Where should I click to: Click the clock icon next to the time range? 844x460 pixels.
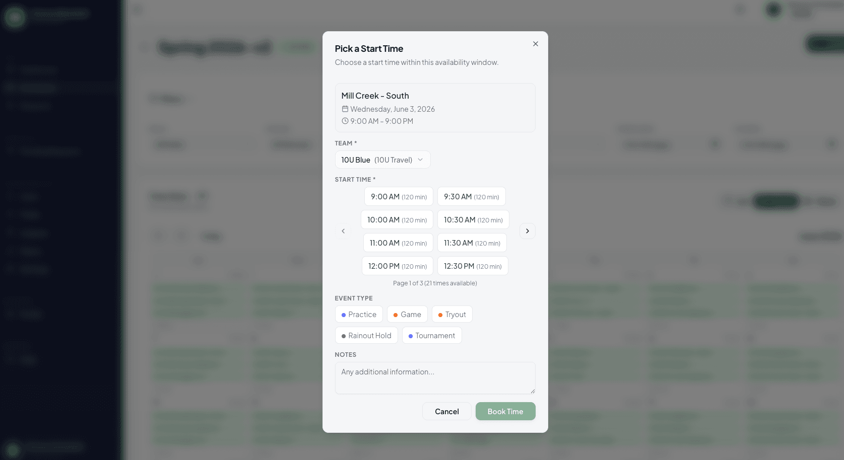click(x=345, y=121)
